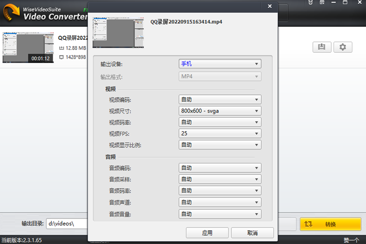This screenshot has height=244, width=366.
Task: Open the 视频FPS dropdown set to 25
Action: (220, 134)
